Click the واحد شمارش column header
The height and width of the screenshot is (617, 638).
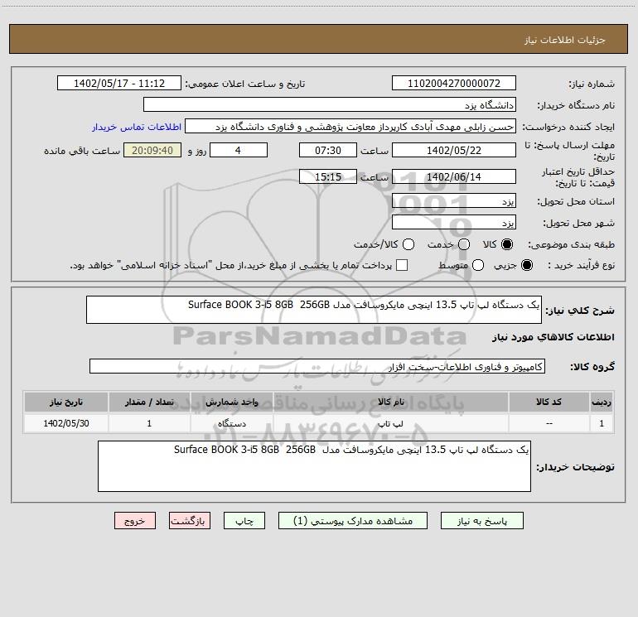[231, 402]
